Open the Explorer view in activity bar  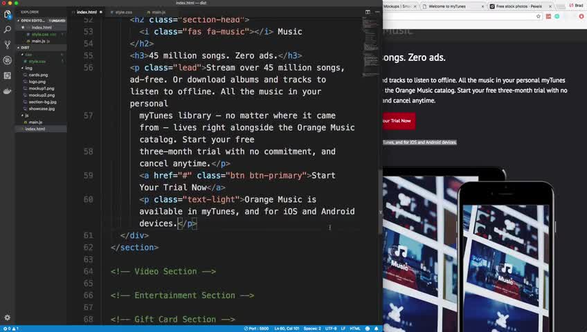(7, 15)
